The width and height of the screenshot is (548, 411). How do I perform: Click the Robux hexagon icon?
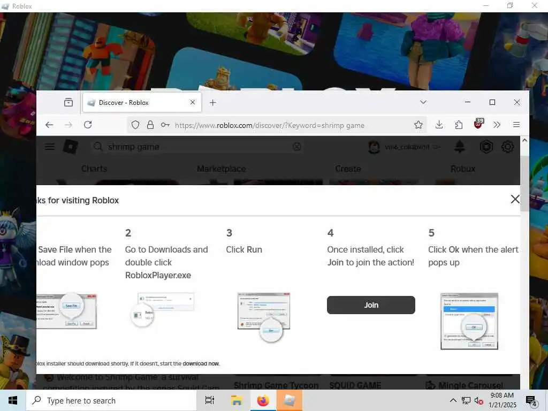(x=486, y=147)
